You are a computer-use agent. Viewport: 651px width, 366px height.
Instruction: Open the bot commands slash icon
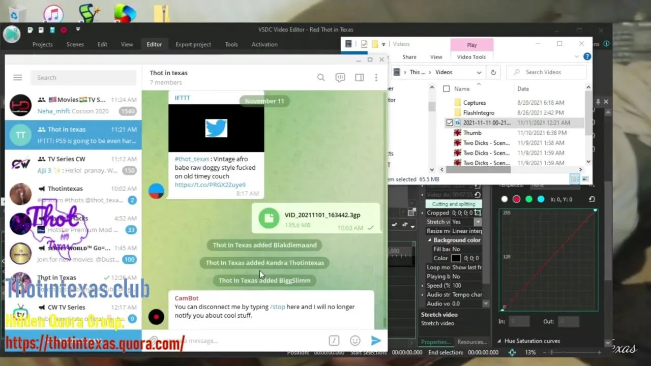[x=334, y=341]
